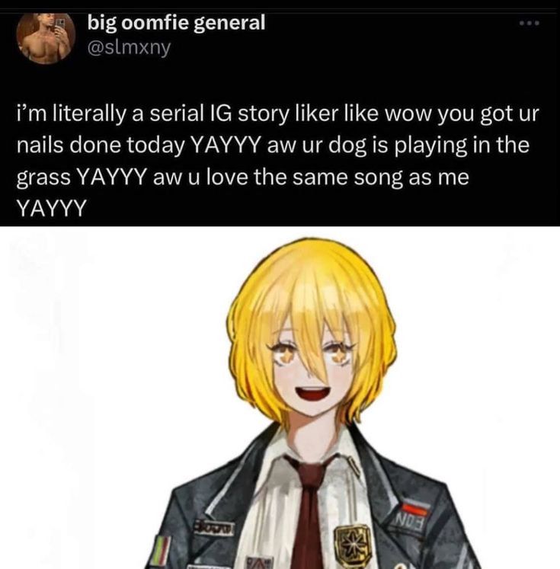Open the attached anime character image

[280, 398]
